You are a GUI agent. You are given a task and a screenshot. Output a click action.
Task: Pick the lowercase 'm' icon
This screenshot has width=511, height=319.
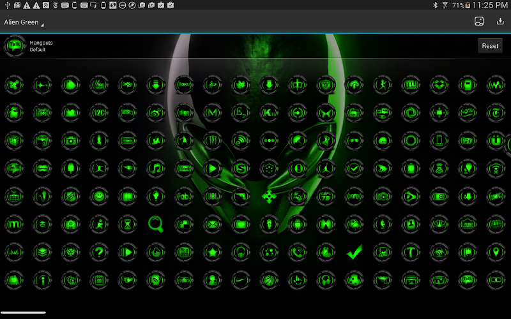[14, 225]
